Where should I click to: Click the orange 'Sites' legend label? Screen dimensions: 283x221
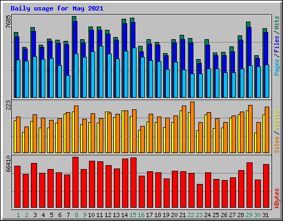pos(276,145)
